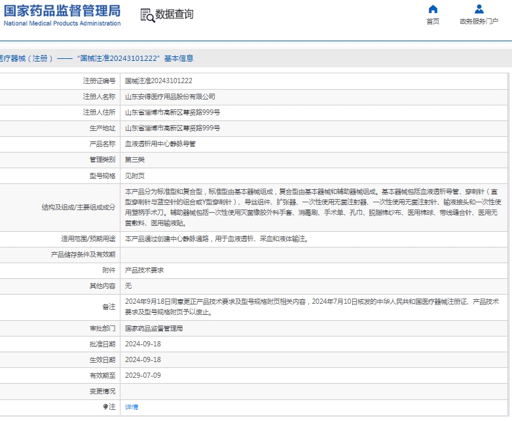Click the 注册人住所 address value
Screen dimensions: 512x421
point(172,113)
